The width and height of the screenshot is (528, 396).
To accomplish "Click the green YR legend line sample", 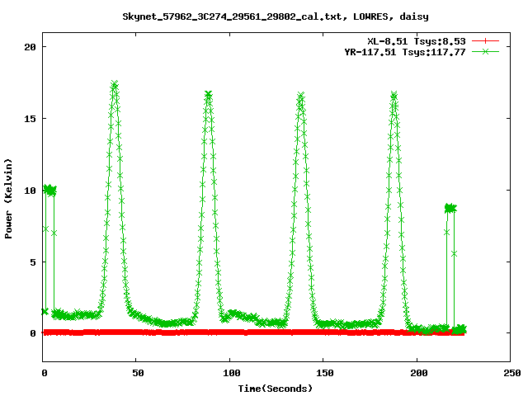I will pos(485,51).
